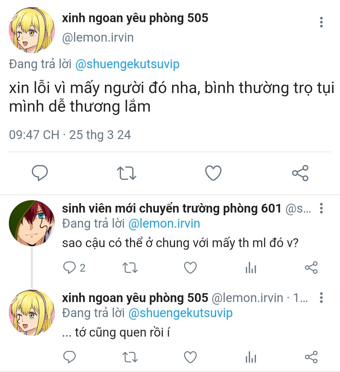This screenshot has width=340, height=372.
Task: Retweet the phòng 601 reply
Action: [130, 268]
